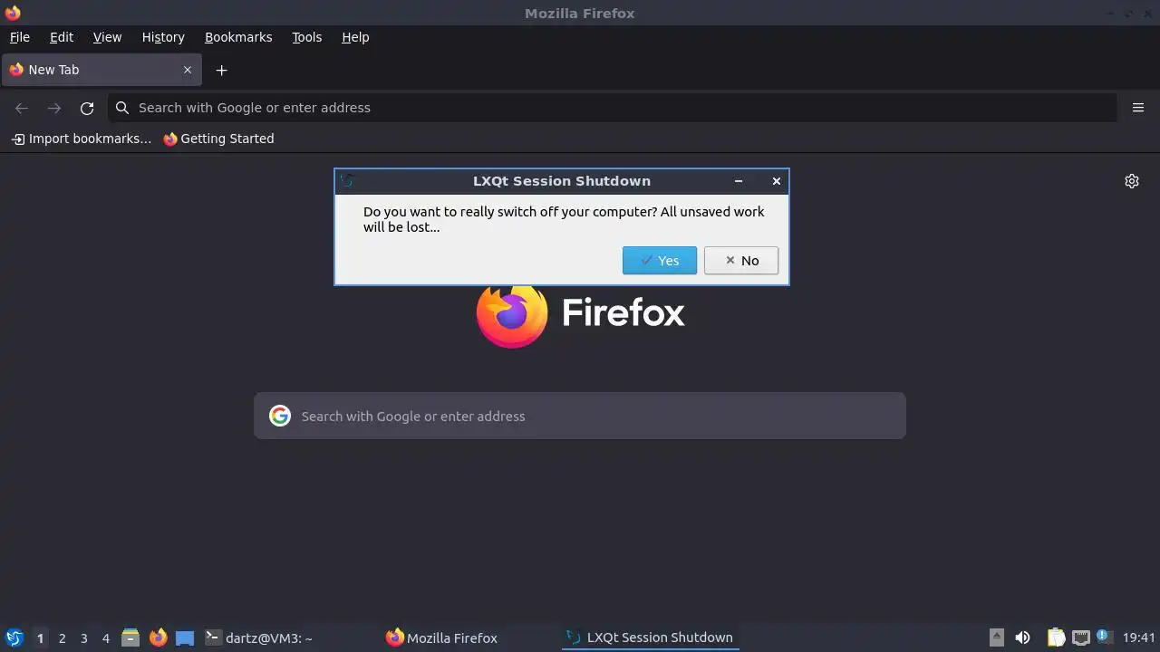Close the LXQt Session Shutdown dialog

pos(777,181)
